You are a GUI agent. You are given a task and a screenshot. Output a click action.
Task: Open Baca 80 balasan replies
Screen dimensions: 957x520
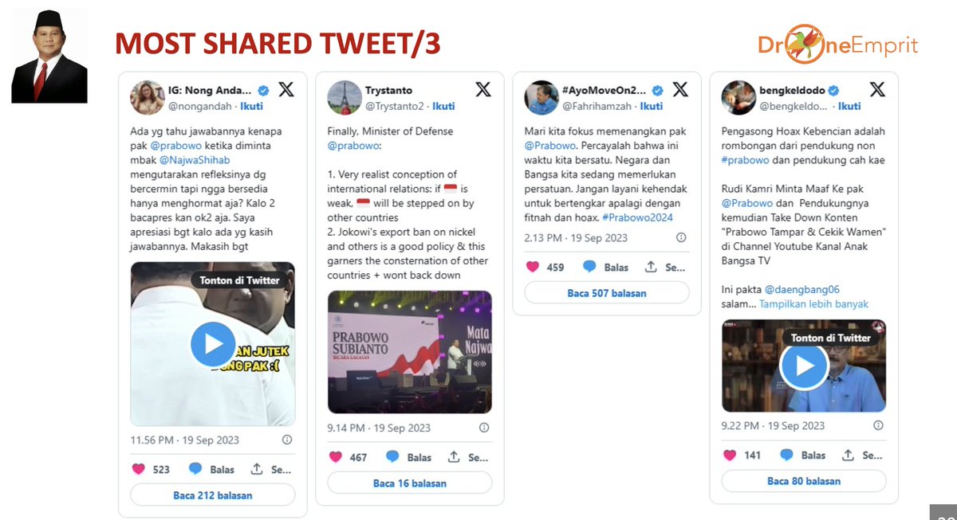coord(804,481)
